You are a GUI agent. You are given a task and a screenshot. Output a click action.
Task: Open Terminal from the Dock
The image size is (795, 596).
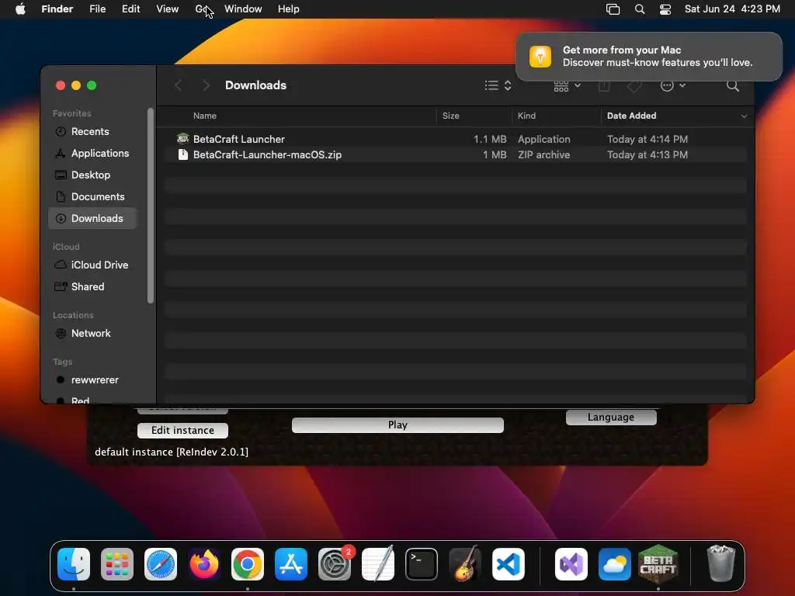422,564
